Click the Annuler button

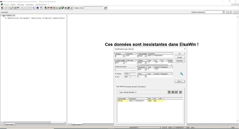coord(180,58)
